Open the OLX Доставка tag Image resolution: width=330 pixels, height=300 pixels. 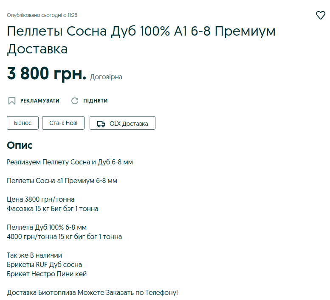pos(122,123)
